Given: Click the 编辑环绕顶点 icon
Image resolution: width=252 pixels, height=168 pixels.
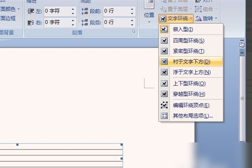Looking at the screenshot, I should 164,105.
